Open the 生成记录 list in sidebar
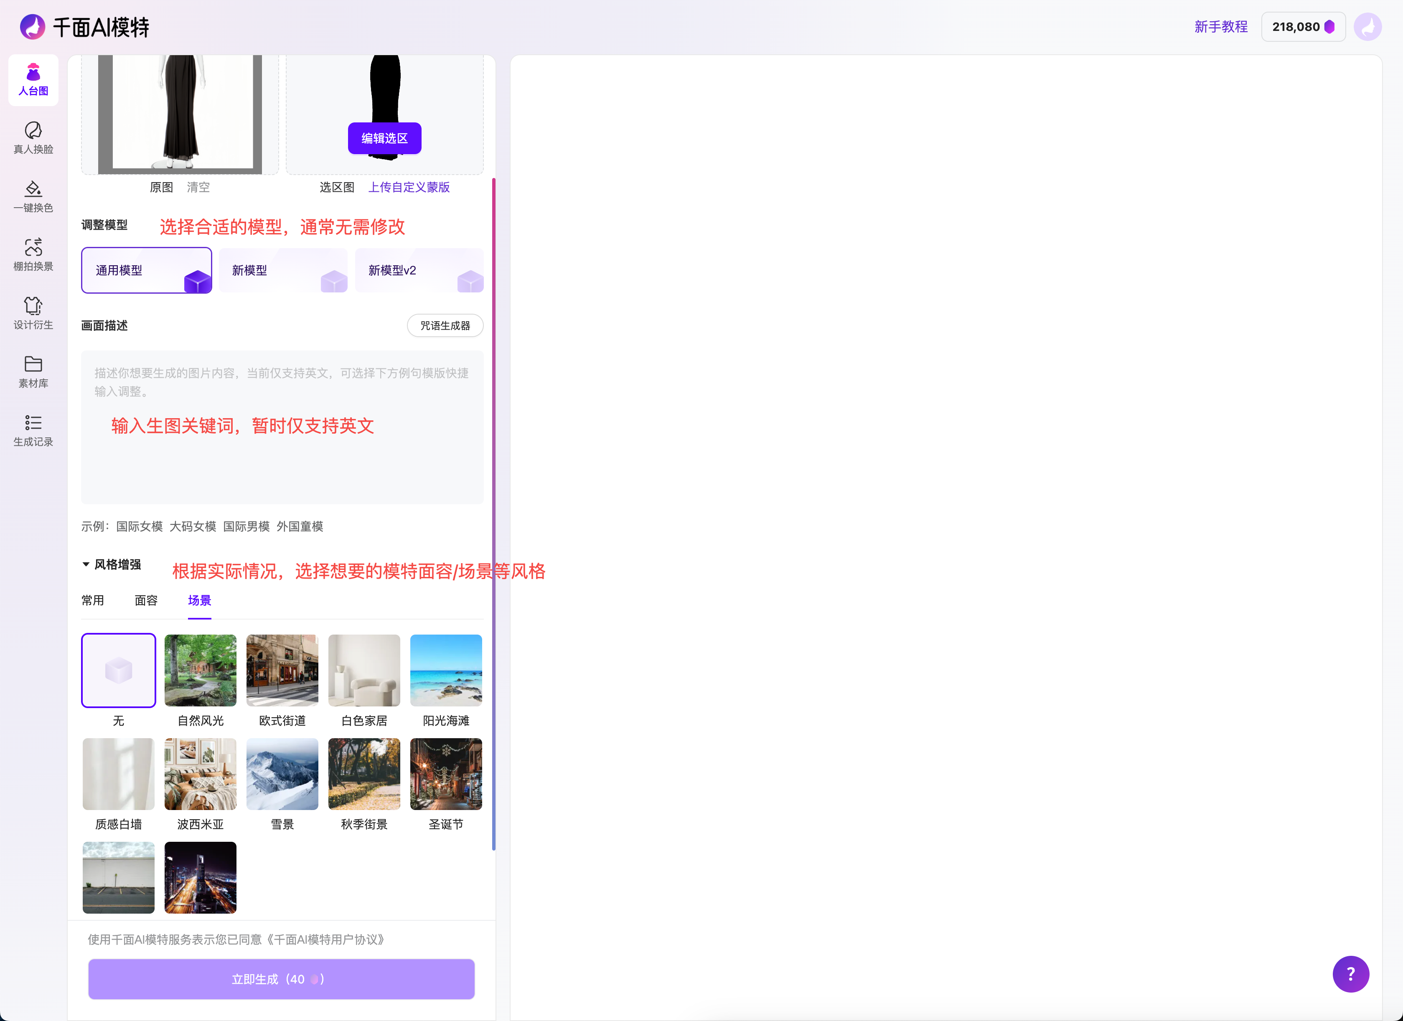The height and width of the screenshot is (1021, 1403). click(x=33, y=430)
